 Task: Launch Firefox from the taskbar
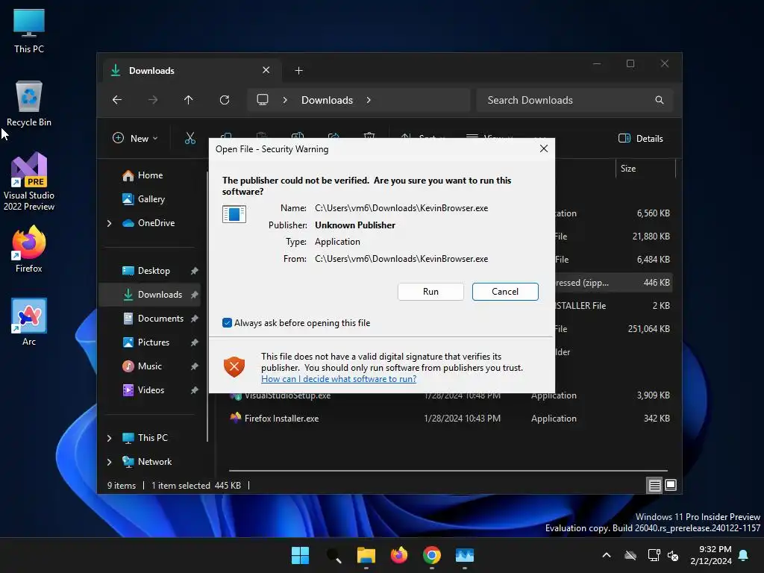click(x=399, y=555)
